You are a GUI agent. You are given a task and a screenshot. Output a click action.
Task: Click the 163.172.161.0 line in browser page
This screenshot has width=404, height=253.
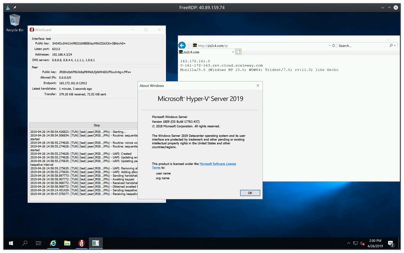tap(195, 61)
